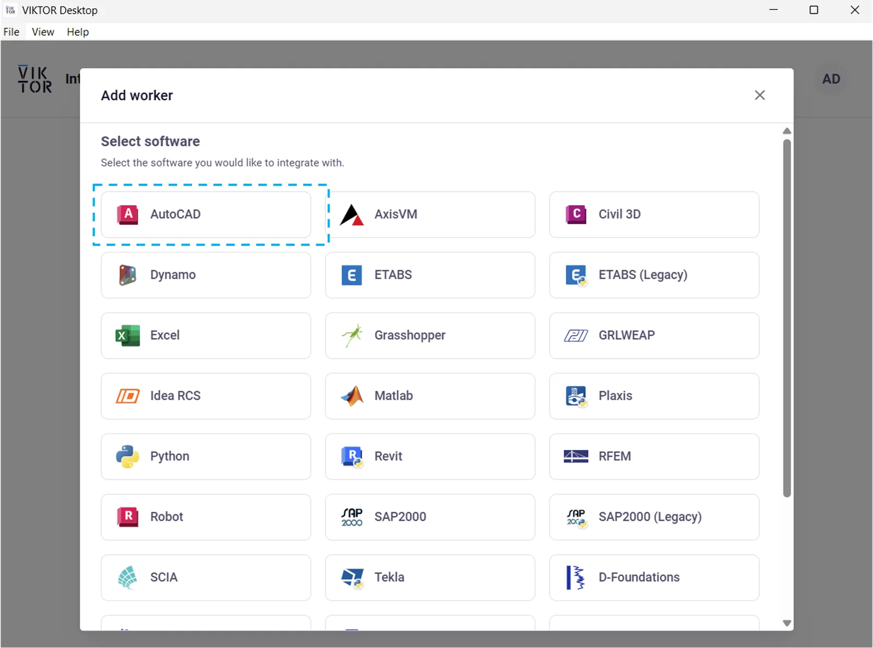This screenshot has width=873, height=648.
Task: Choose the SCIA label text
Action: coord(164,577)
